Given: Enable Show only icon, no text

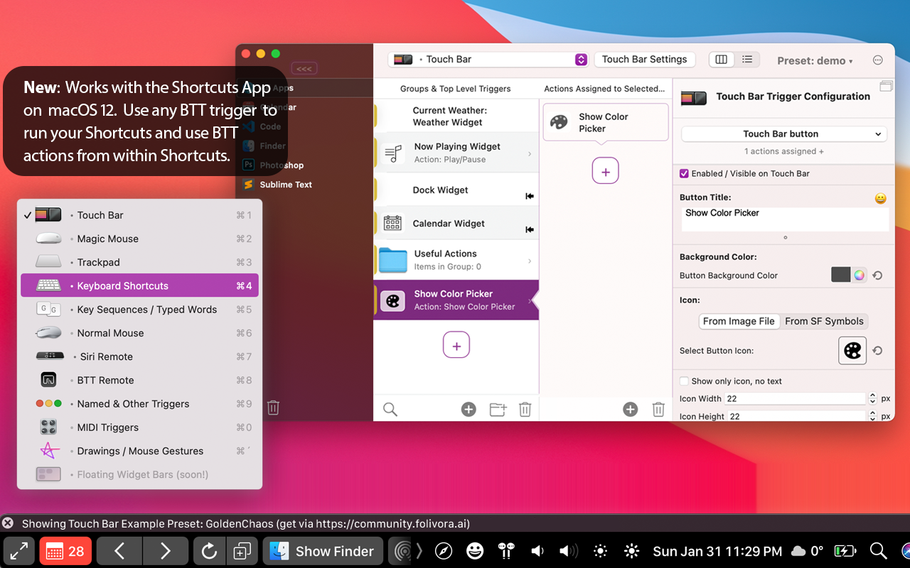Looking at the screenshot, I should coord(684,381).
